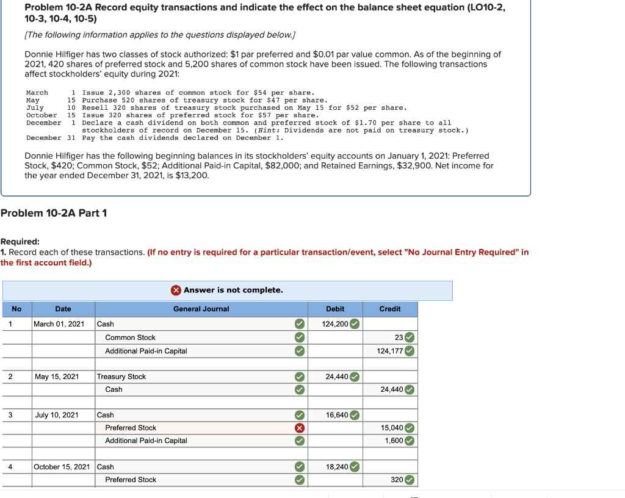This screenshot has width=625, height=498.
Task: Click the red X beside Preferred Stock in entry 3
Action: tap(299, 428)
